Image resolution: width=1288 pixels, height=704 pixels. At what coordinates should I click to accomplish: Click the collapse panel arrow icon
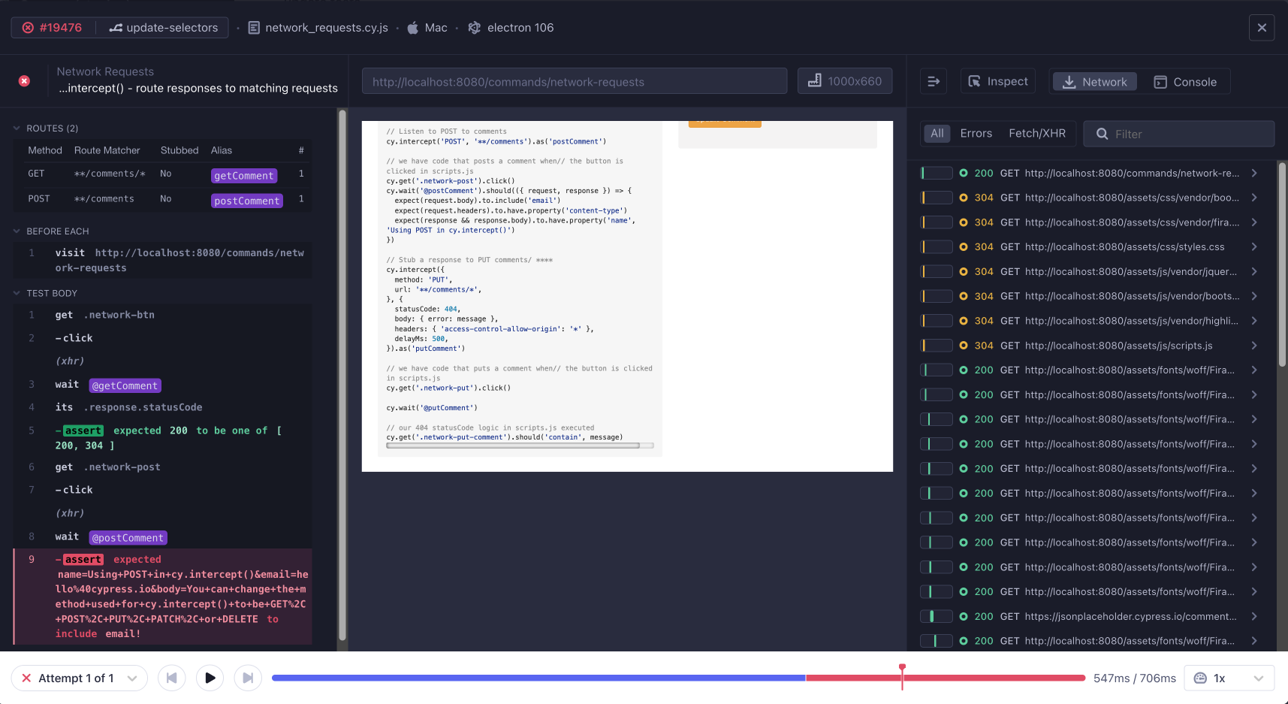(934, 81)
